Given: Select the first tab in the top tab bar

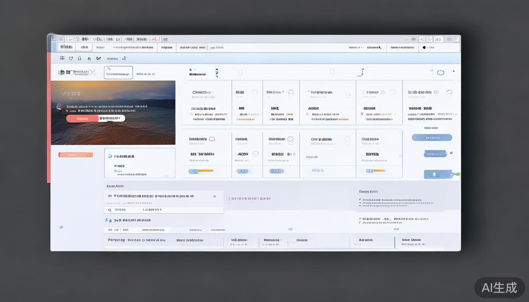Looking at the screenshot, I should [66, 47].
